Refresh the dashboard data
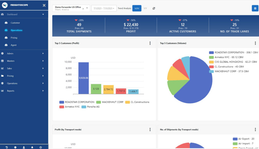 click(154, 8)
